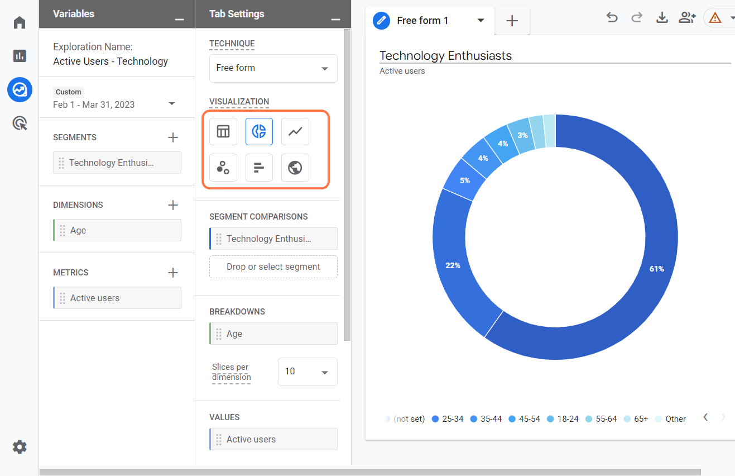Expand the Slices per dimension dropdown

click(308, 372)
